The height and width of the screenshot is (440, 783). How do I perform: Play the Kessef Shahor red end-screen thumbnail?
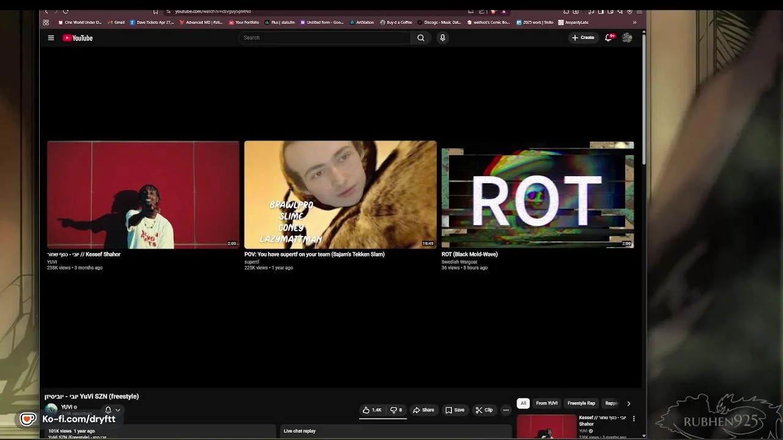pyautogui.click(x=143, y=194)
